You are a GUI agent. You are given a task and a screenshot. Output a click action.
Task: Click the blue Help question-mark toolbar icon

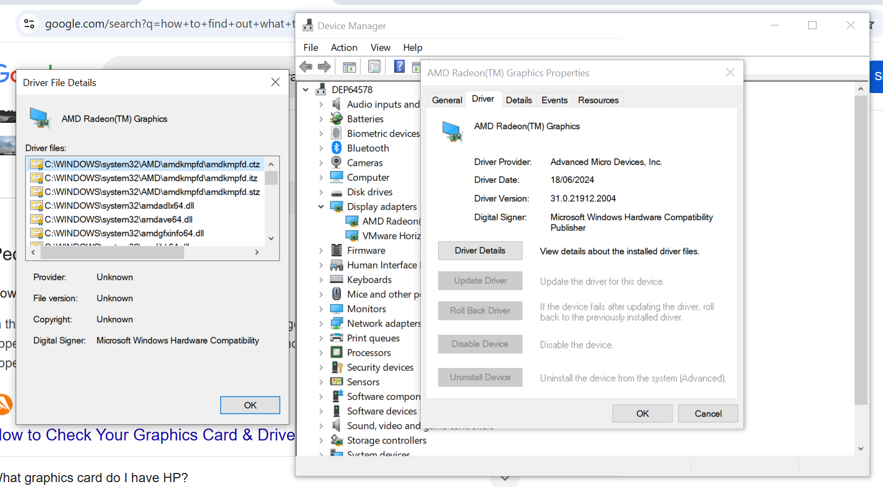(399, 67)
